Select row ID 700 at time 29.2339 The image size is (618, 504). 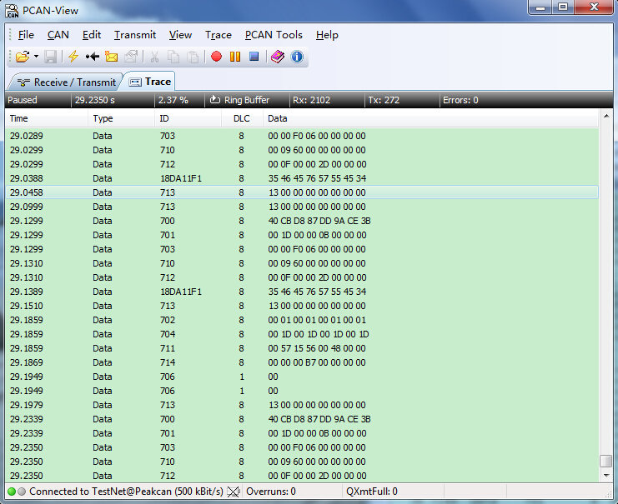pyautogui.click(x=302, y=419)
